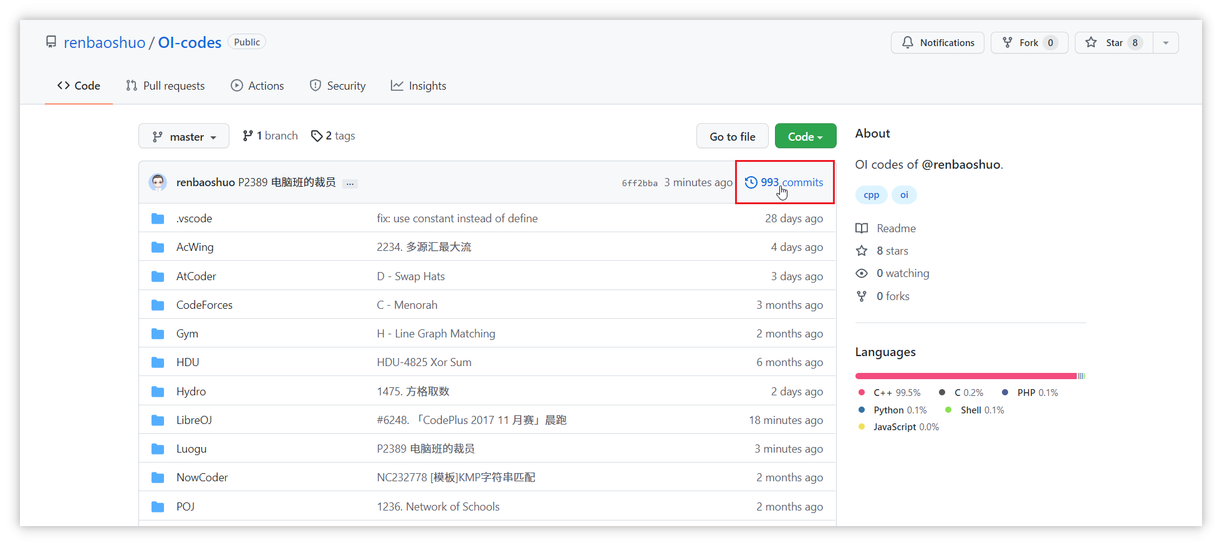
Task: Click the Hydro folder icon
Action: click(x=158, y=392)
